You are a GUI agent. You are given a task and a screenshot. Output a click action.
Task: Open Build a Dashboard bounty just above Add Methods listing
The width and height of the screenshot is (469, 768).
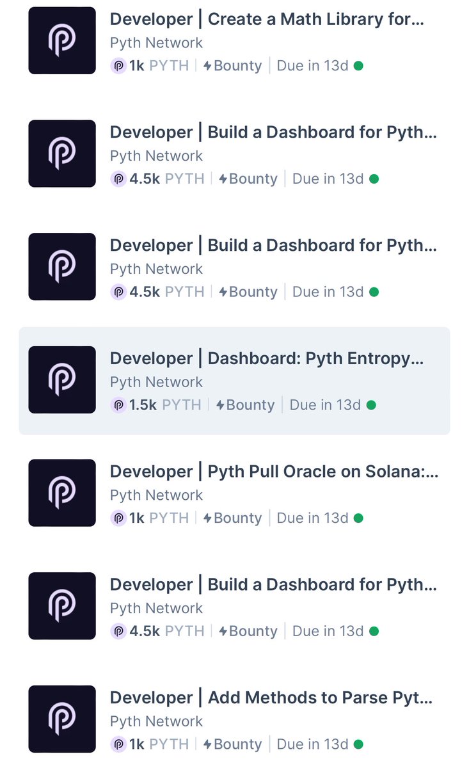pyautogui.click(x=274, y=585)
